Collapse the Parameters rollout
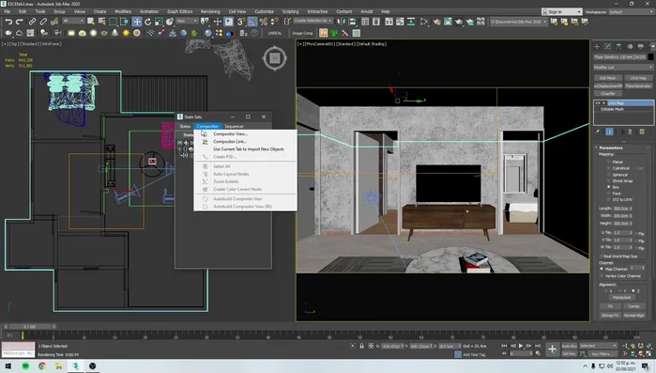Image resolution: width=656 pixels, height=373 pixels. pyautogui.click(x=610, y=148)
